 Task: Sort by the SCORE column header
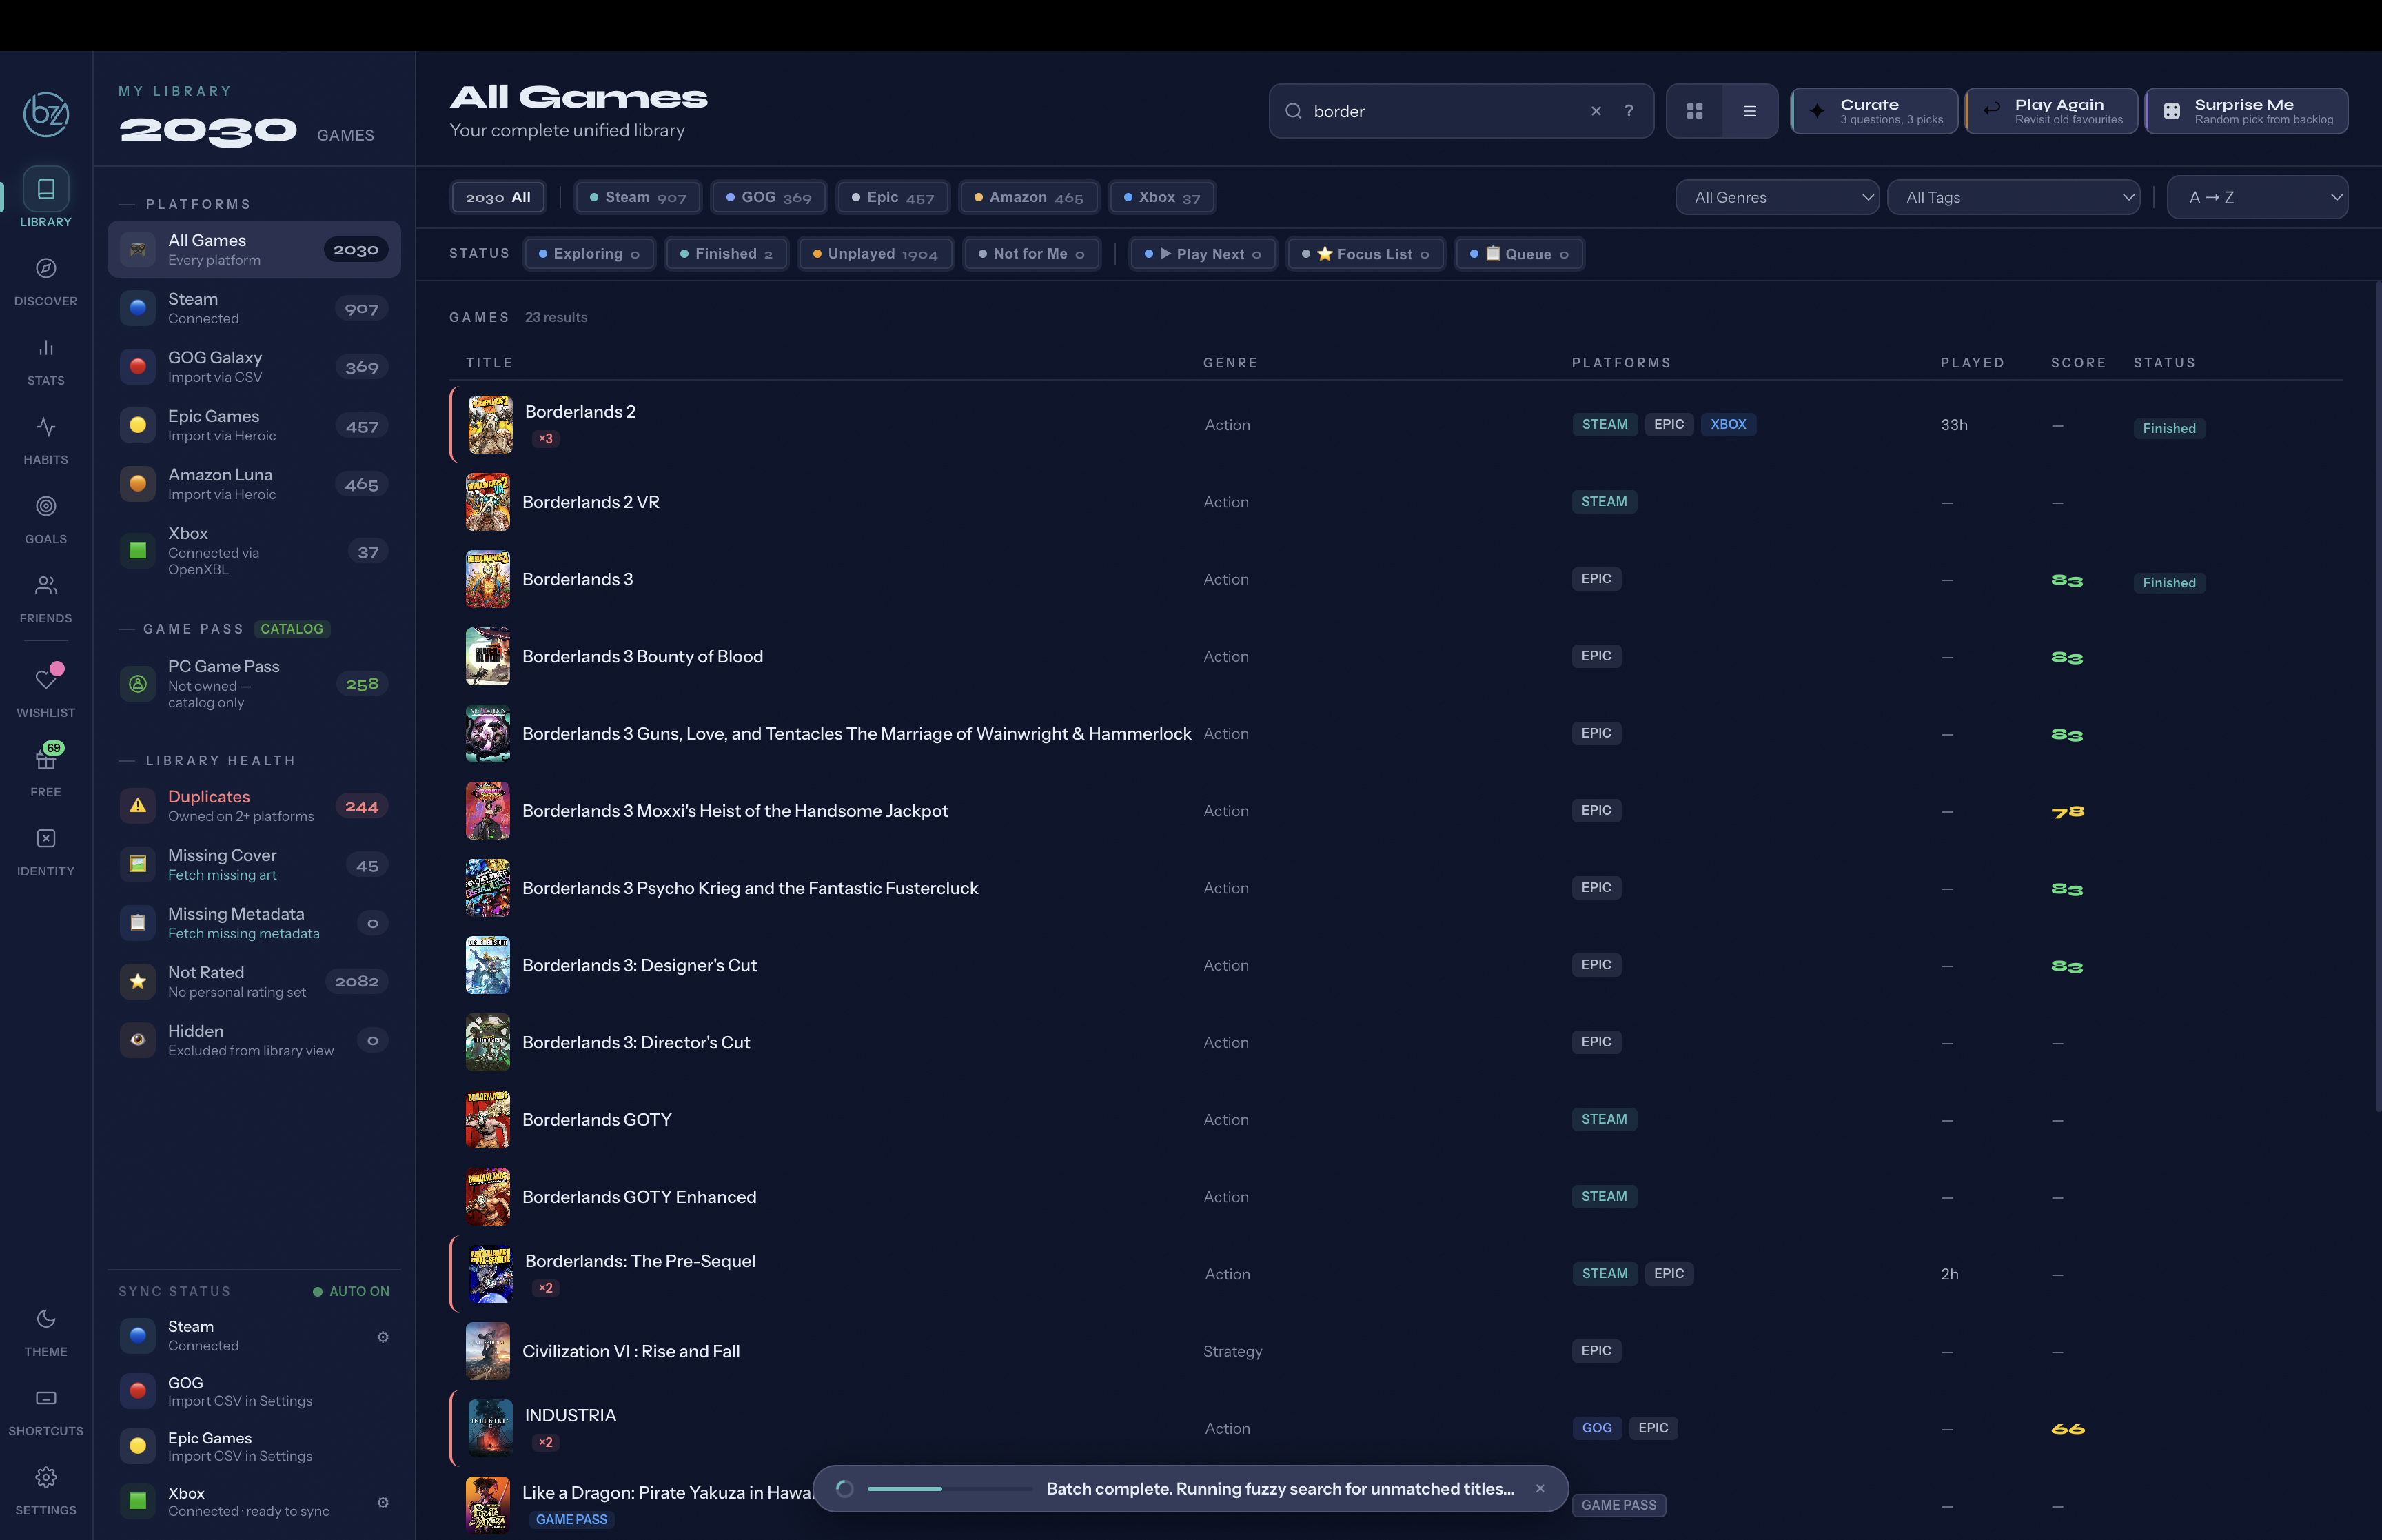pyautogui.click(x=2078, y=363)
